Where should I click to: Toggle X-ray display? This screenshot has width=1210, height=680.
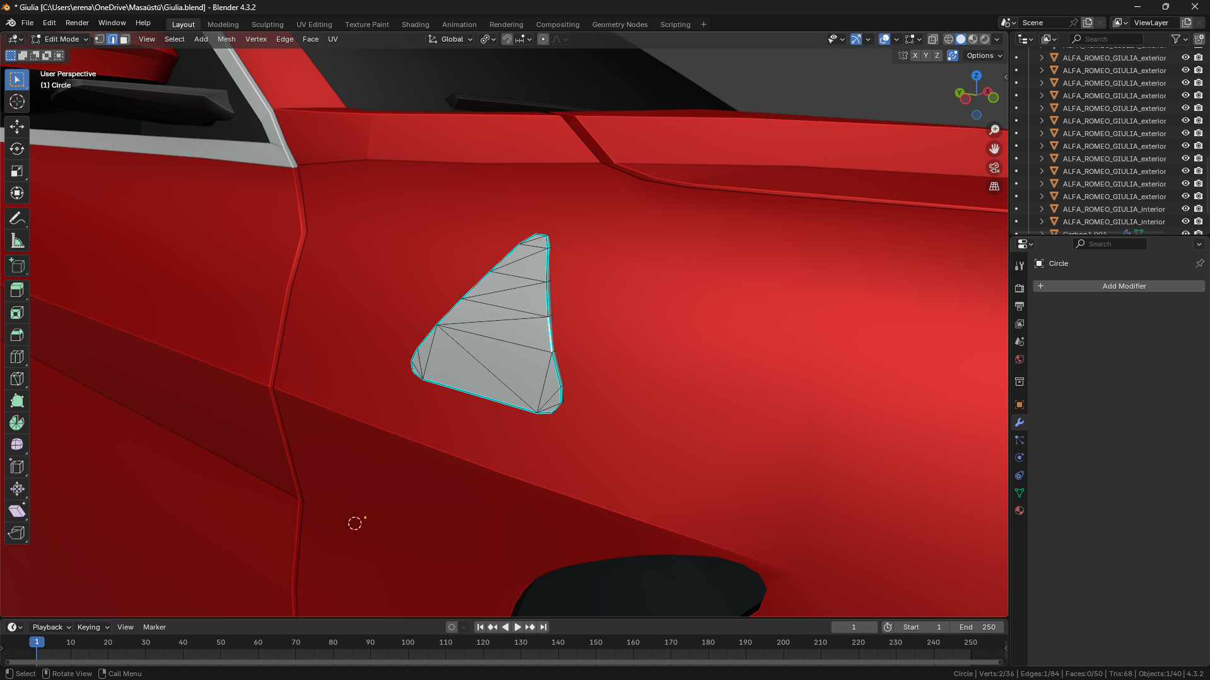click(933, 39)
